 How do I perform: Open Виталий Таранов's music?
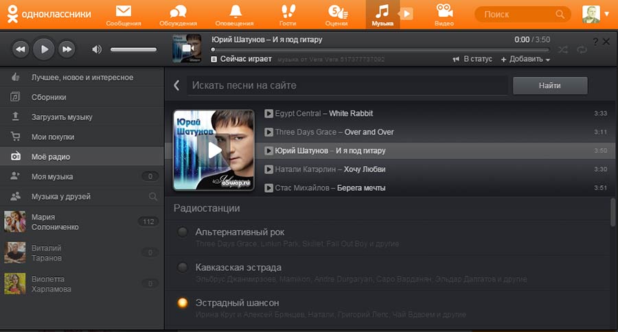point(82,253)
